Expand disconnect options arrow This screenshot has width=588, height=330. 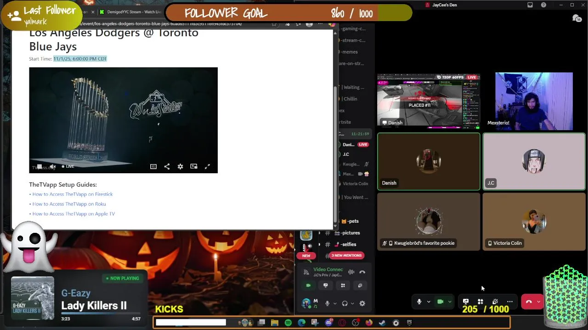[x=538, y=302]
